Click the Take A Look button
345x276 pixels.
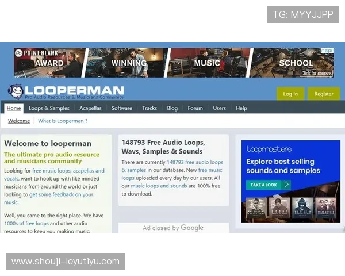click(x=268, y=185)
